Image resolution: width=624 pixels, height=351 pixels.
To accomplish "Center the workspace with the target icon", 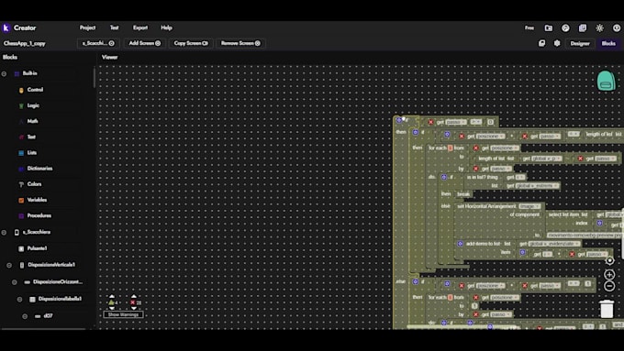I will (x=609, y=261).
